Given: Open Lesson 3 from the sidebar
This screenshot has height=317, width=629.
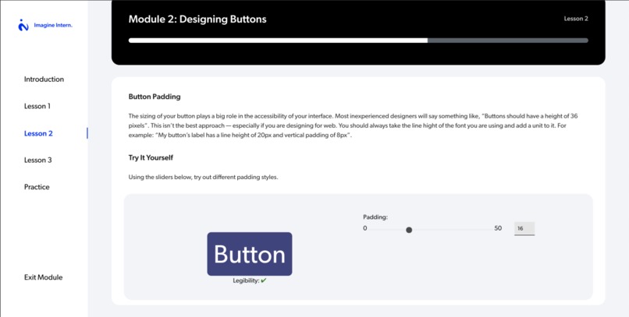Looking at the screenshot, I should click(37, 160).
